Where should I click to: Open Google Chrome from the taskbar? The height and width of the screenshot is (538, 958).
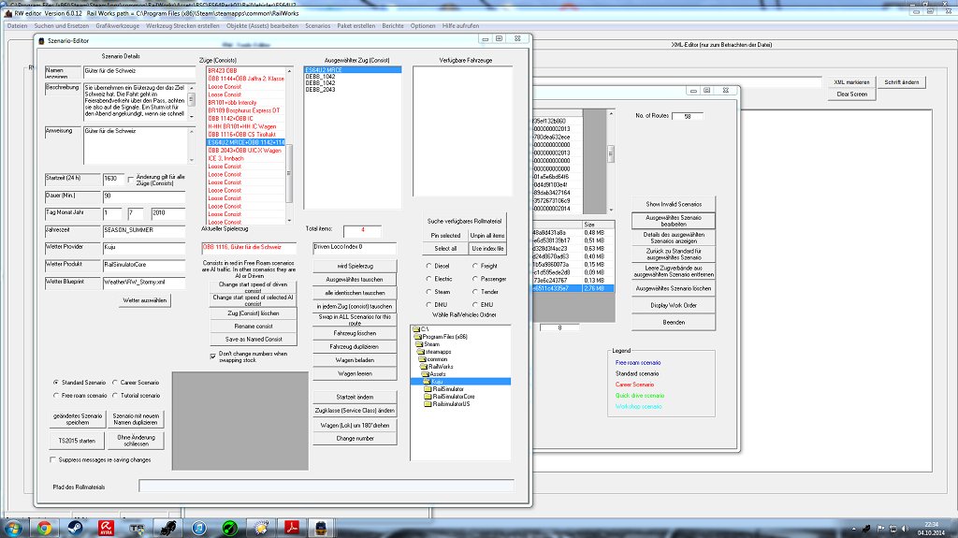tap(44, 528)
